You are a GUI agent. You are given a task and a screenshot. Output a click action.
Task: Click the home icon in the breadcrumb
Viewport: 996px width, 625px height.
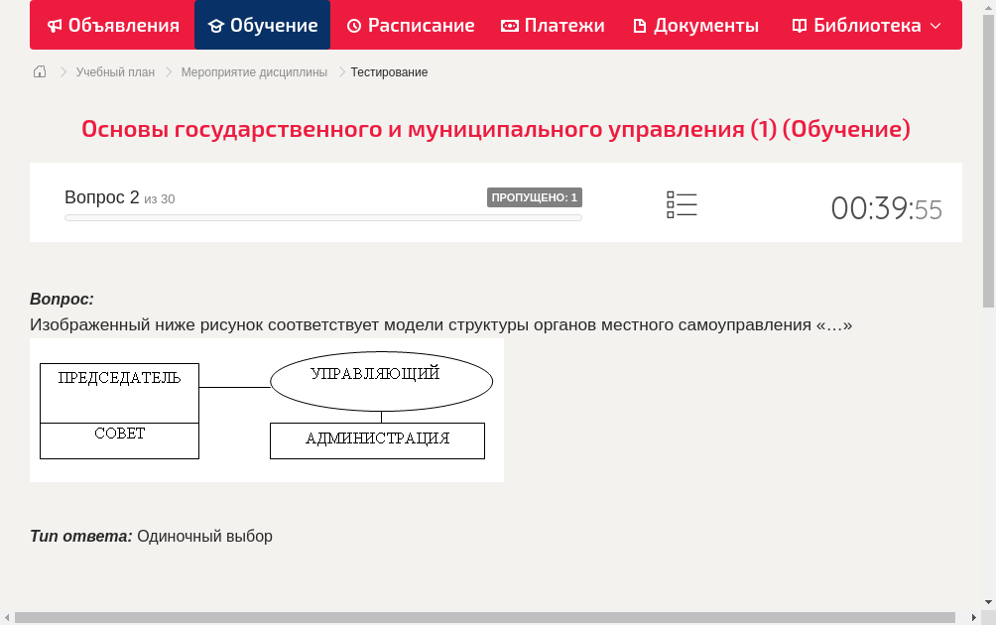pyautogui.click(x=39, y=71)
